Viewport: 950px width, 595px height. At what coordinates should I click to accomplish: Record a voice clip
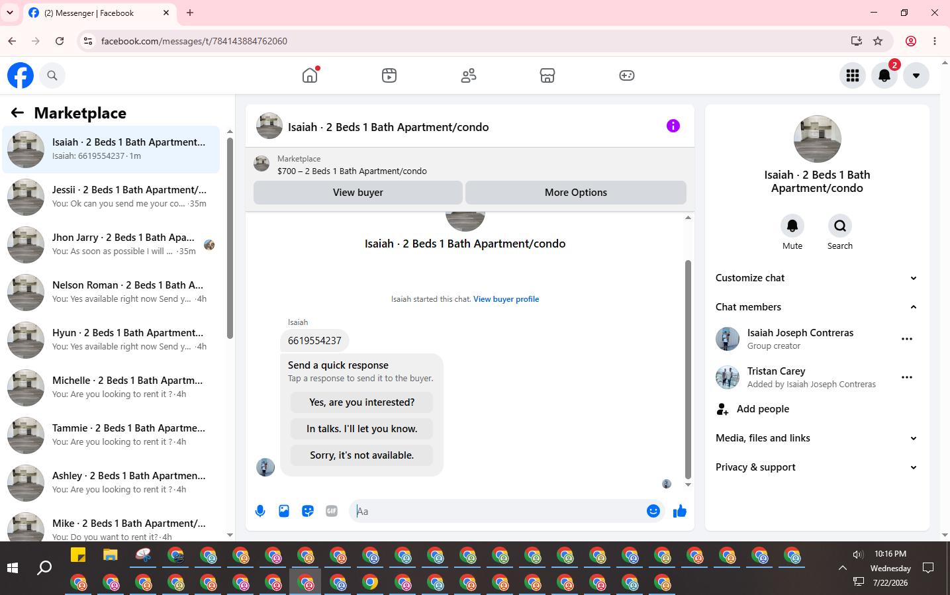(260, 511)
